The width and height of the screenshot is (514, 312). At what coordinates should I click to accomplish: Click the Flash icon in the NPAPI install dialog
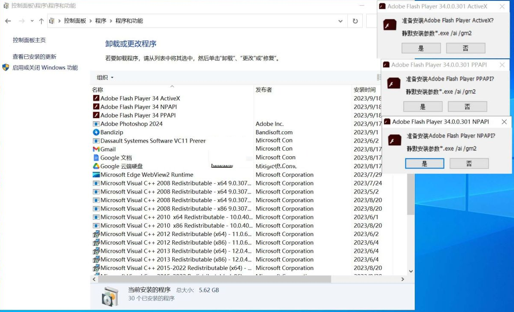(395, 140)
